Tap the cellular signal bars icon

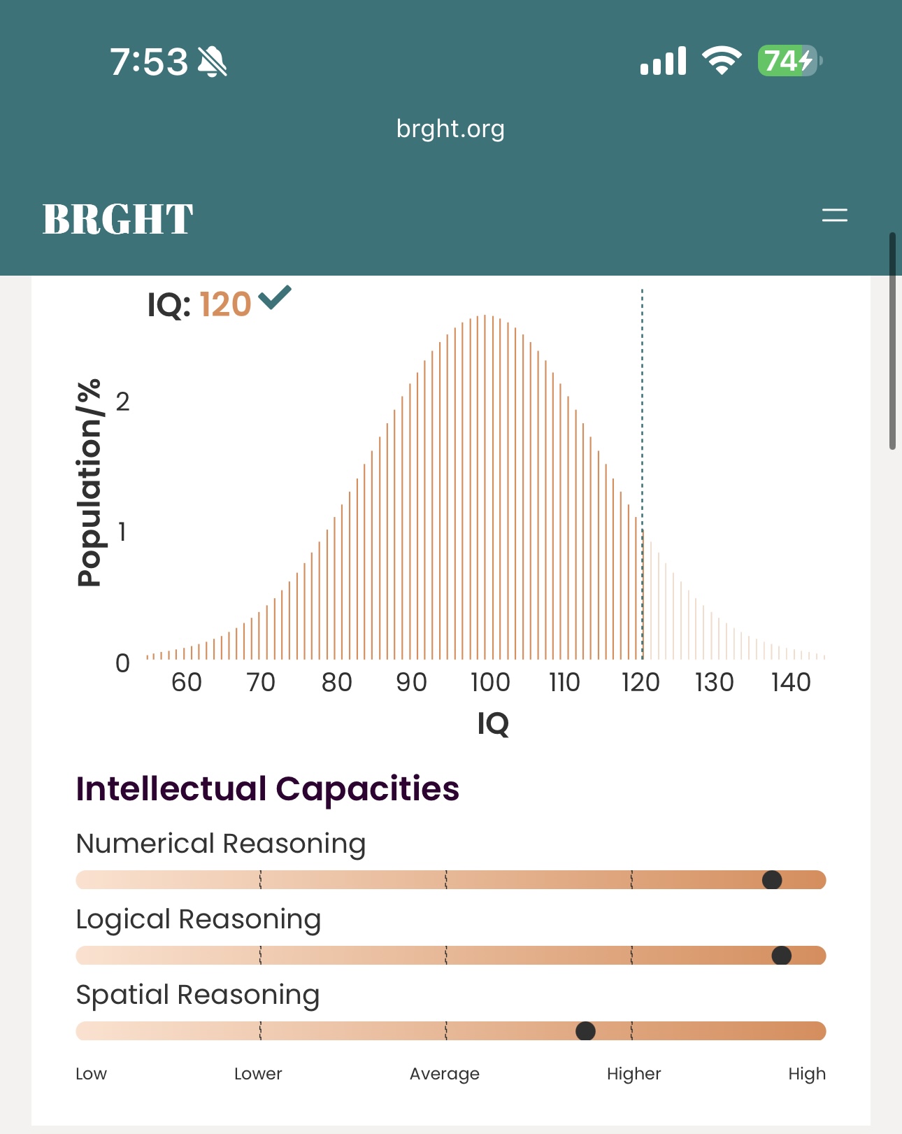click(663, 61)
